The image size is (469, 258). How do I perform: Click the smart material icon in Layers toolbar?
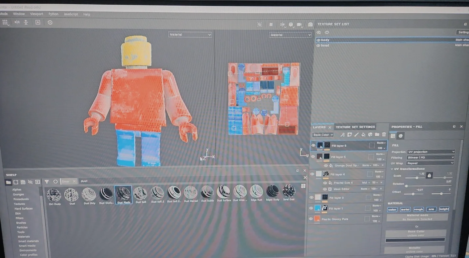pyautogui.click(x=370, y=135)
